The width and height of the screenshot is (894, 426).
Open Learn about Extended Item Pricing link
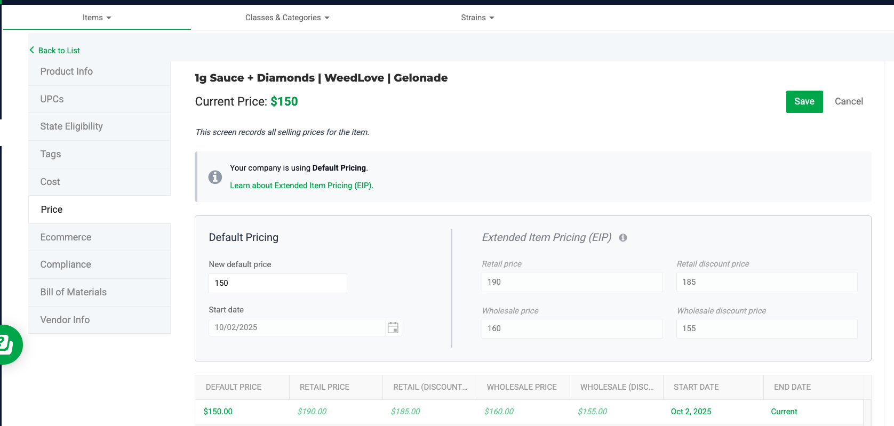(x=301, y=186)
